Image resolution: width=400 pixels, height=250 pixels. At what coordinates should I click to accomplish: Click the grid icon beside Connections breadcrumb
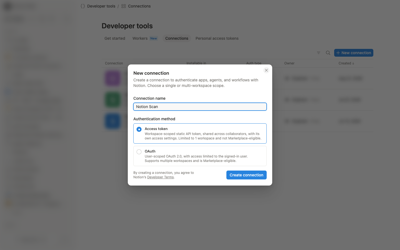click(x=124, y=6)
